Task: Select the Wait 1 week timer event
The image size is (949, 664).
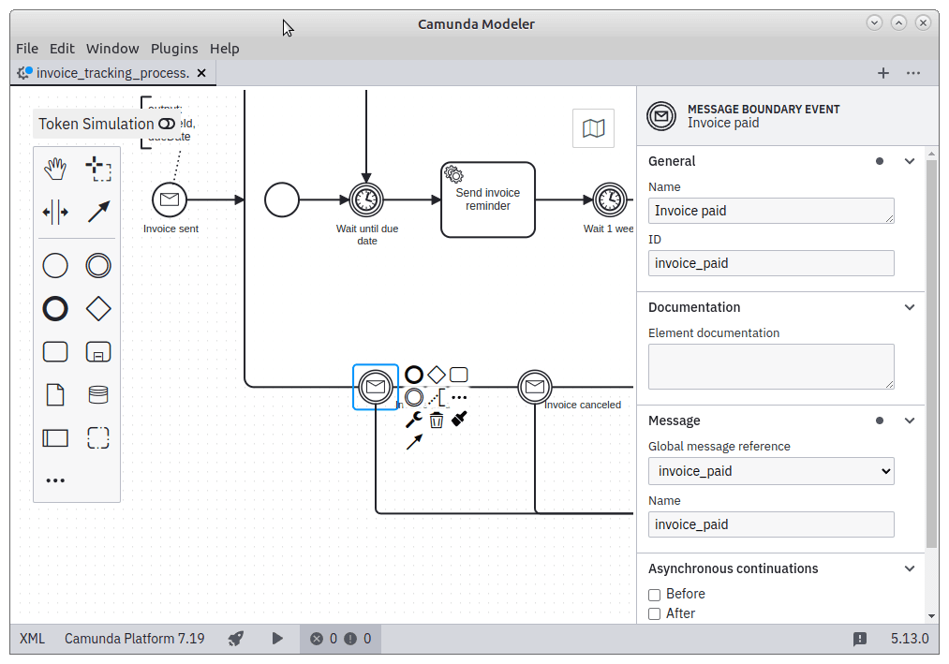Action: click(610, 199)
